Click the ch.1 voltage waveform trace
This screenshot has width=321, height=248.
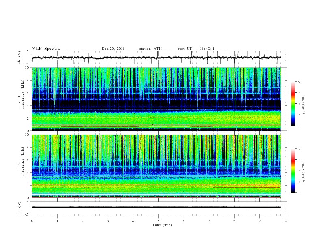point(156,58)
